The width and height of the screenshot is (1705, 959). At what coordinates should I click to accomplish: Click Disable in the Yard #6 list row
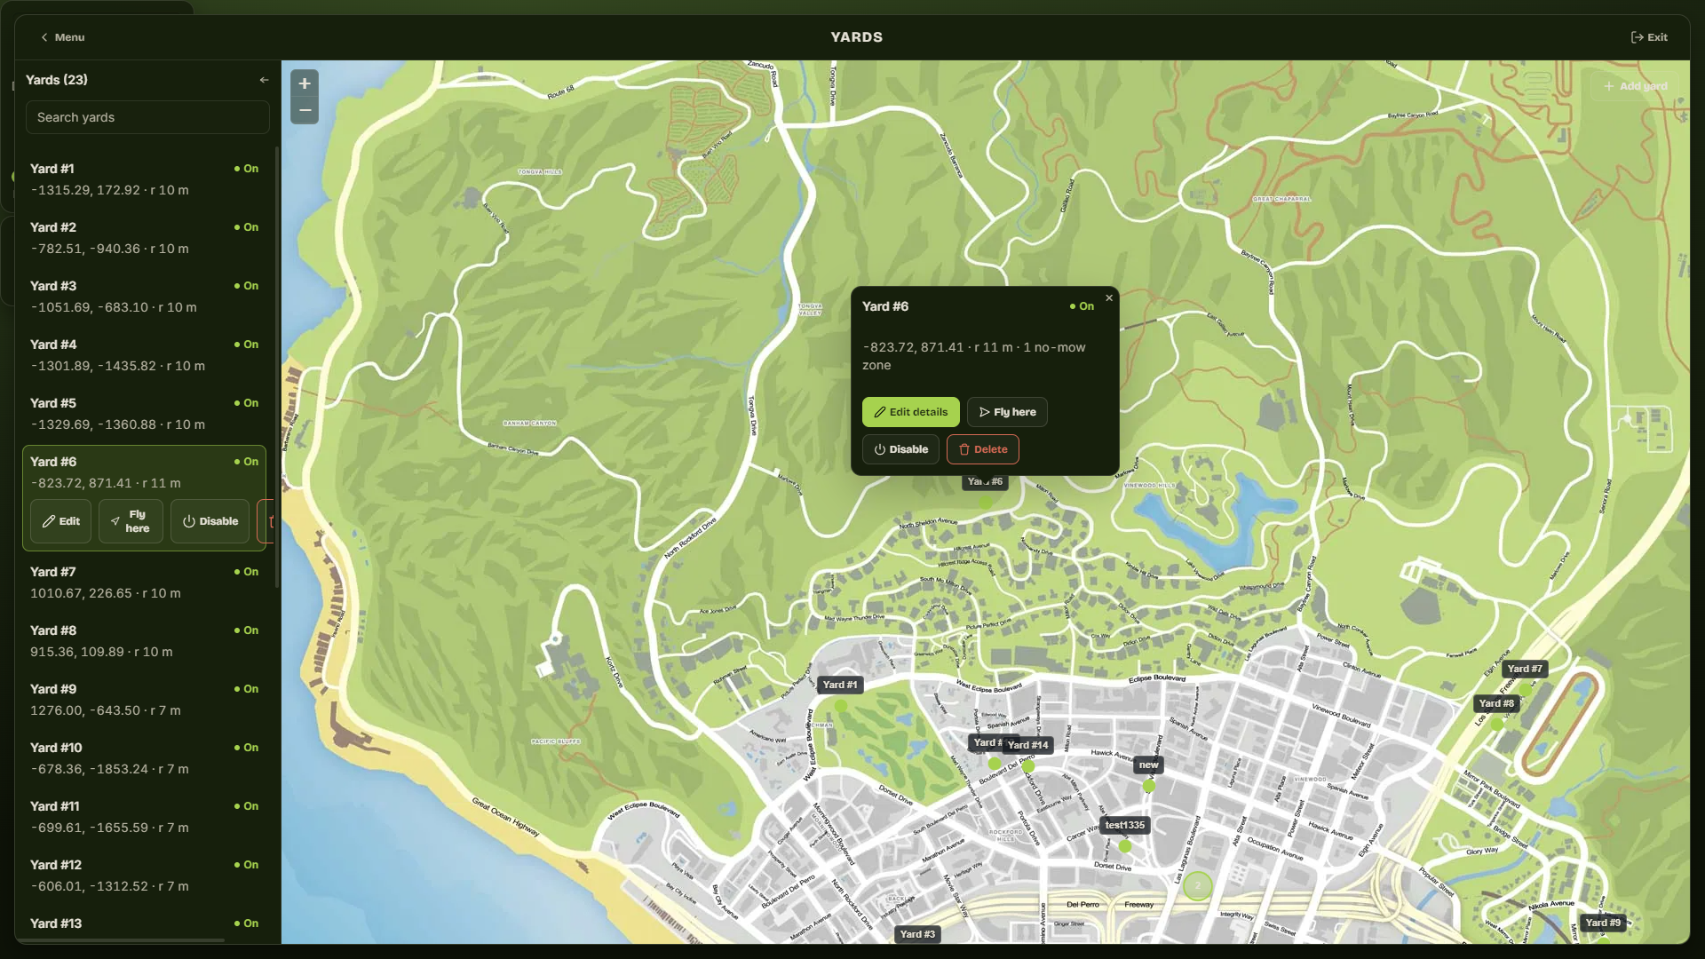[x=210, y=521]
